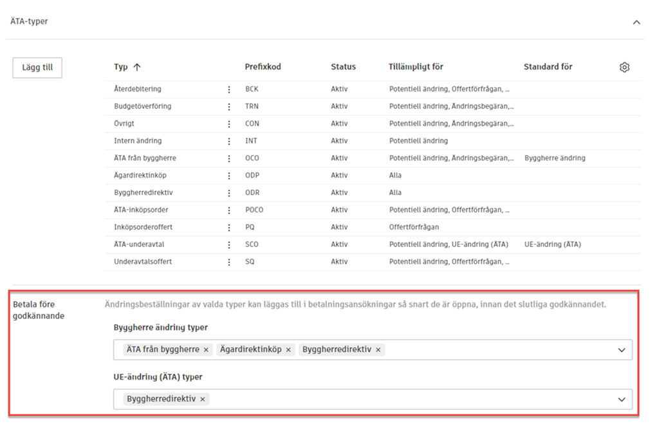
Task: Click Alla in the Ägardirektinköp row
Action: pos(395,175)
